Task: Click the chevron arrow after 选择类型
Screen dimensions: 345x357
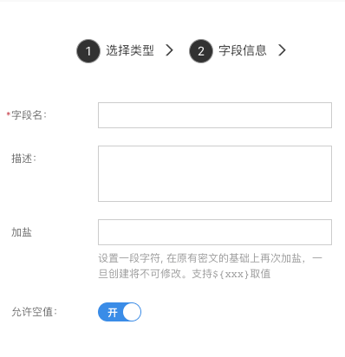Action: (x=170, y=50)
